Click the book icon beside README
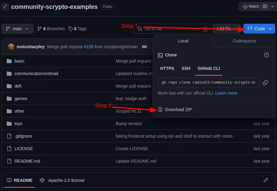The height and width of the screenshot is (191, 277). (x=9, y=180)
